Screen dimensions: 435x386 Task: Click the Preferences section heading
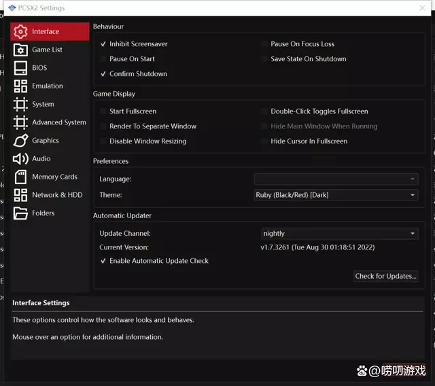pyautogui.click(x=111, y=161)
